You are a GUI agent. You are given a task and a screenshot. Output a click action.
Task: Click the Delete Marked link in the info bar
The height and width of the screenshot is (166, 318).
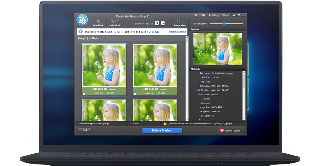(x=178, y=32)
